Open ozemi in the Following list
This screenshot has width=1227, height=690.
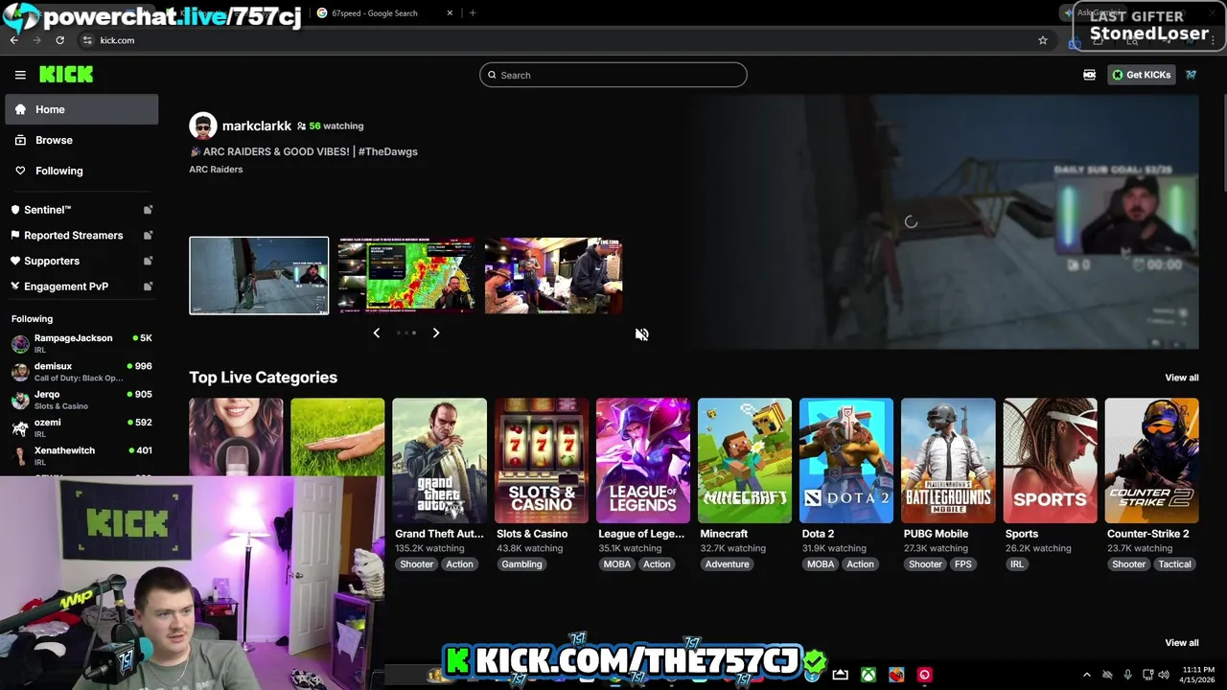click(x=81, y=427)
